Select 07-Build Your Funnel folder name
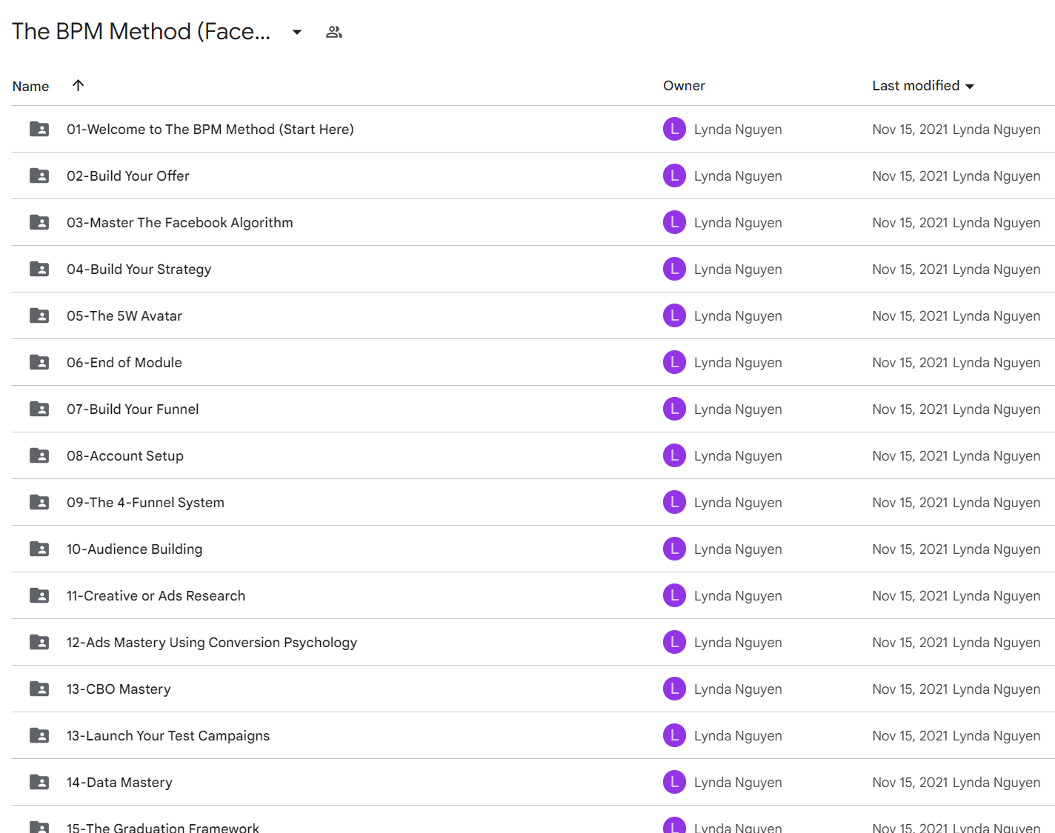 pos(133,409)
